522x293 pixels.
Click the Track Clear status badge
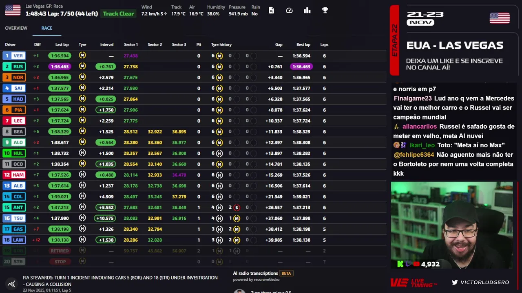click(x=118, y=13)
